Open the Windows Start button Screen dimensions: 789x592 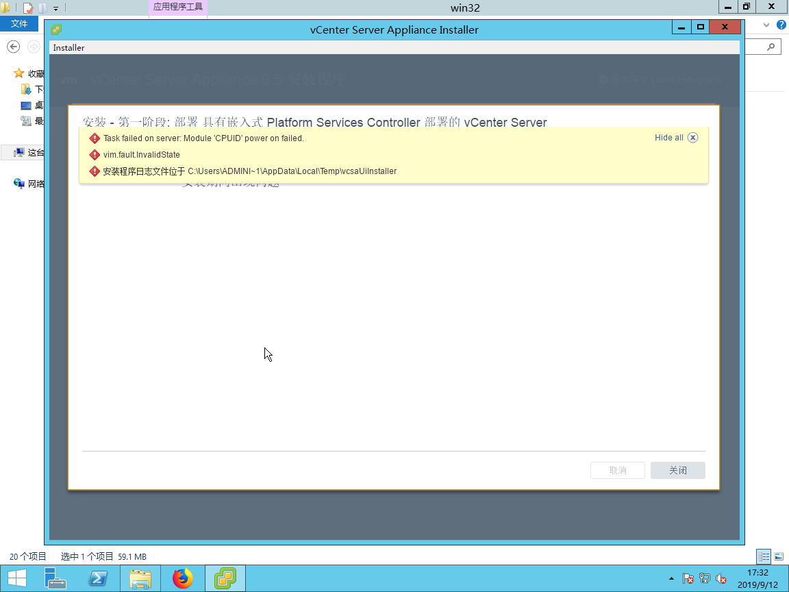pos(17,578)
